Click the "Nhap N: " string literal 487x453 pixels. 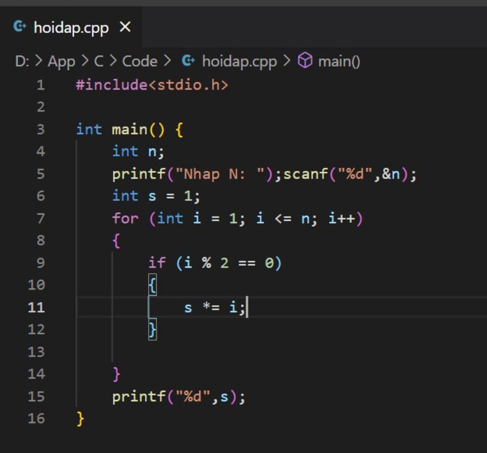coord(220,174)
